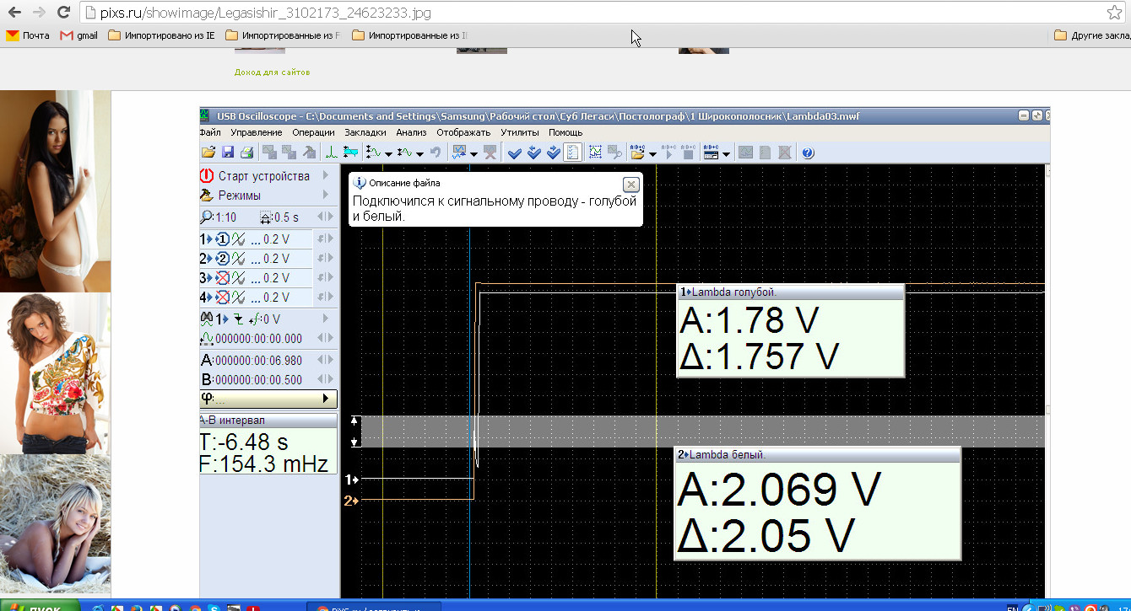Click the open file folder icon

pyautogui.click(x=208, y=153)
